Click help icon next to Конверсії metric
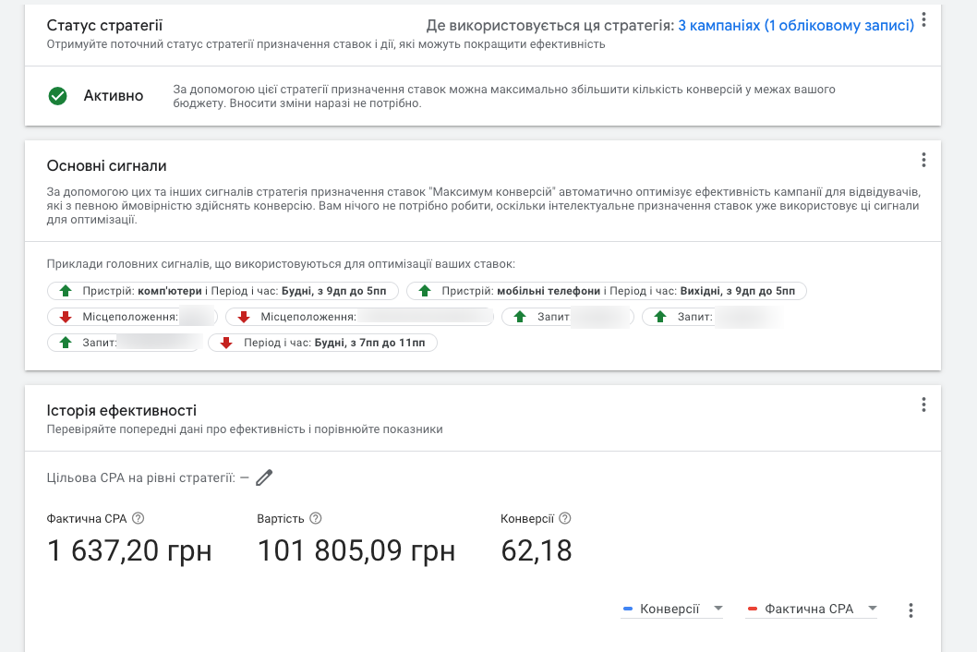Viewport: 977px width, 652px height. [x=564, y=519]
